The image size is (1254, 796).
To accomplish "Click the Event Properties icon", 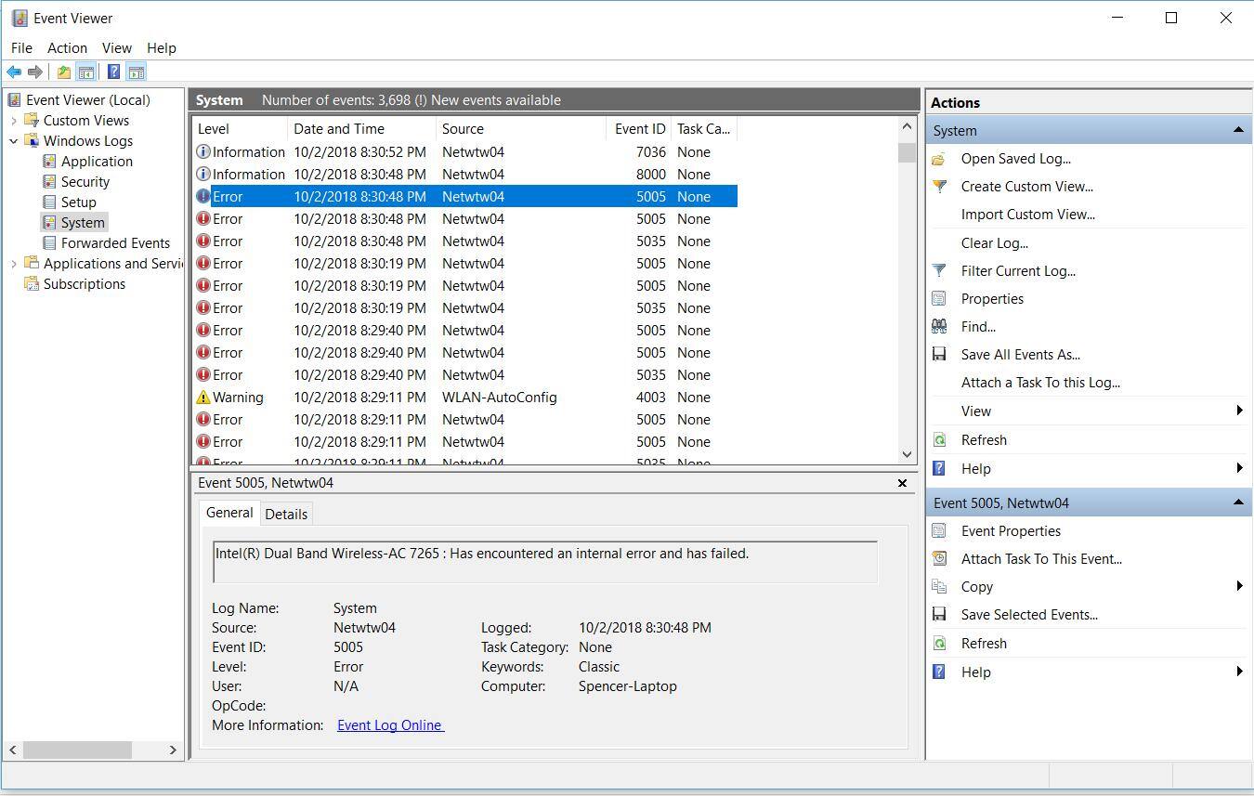I will coord(940,530).
